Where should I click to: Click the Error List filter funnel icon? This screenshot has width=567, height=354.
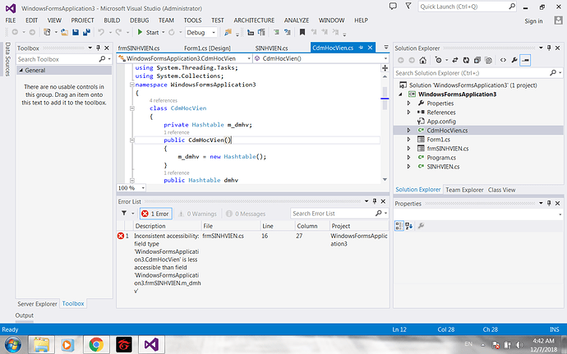[124, 214]
